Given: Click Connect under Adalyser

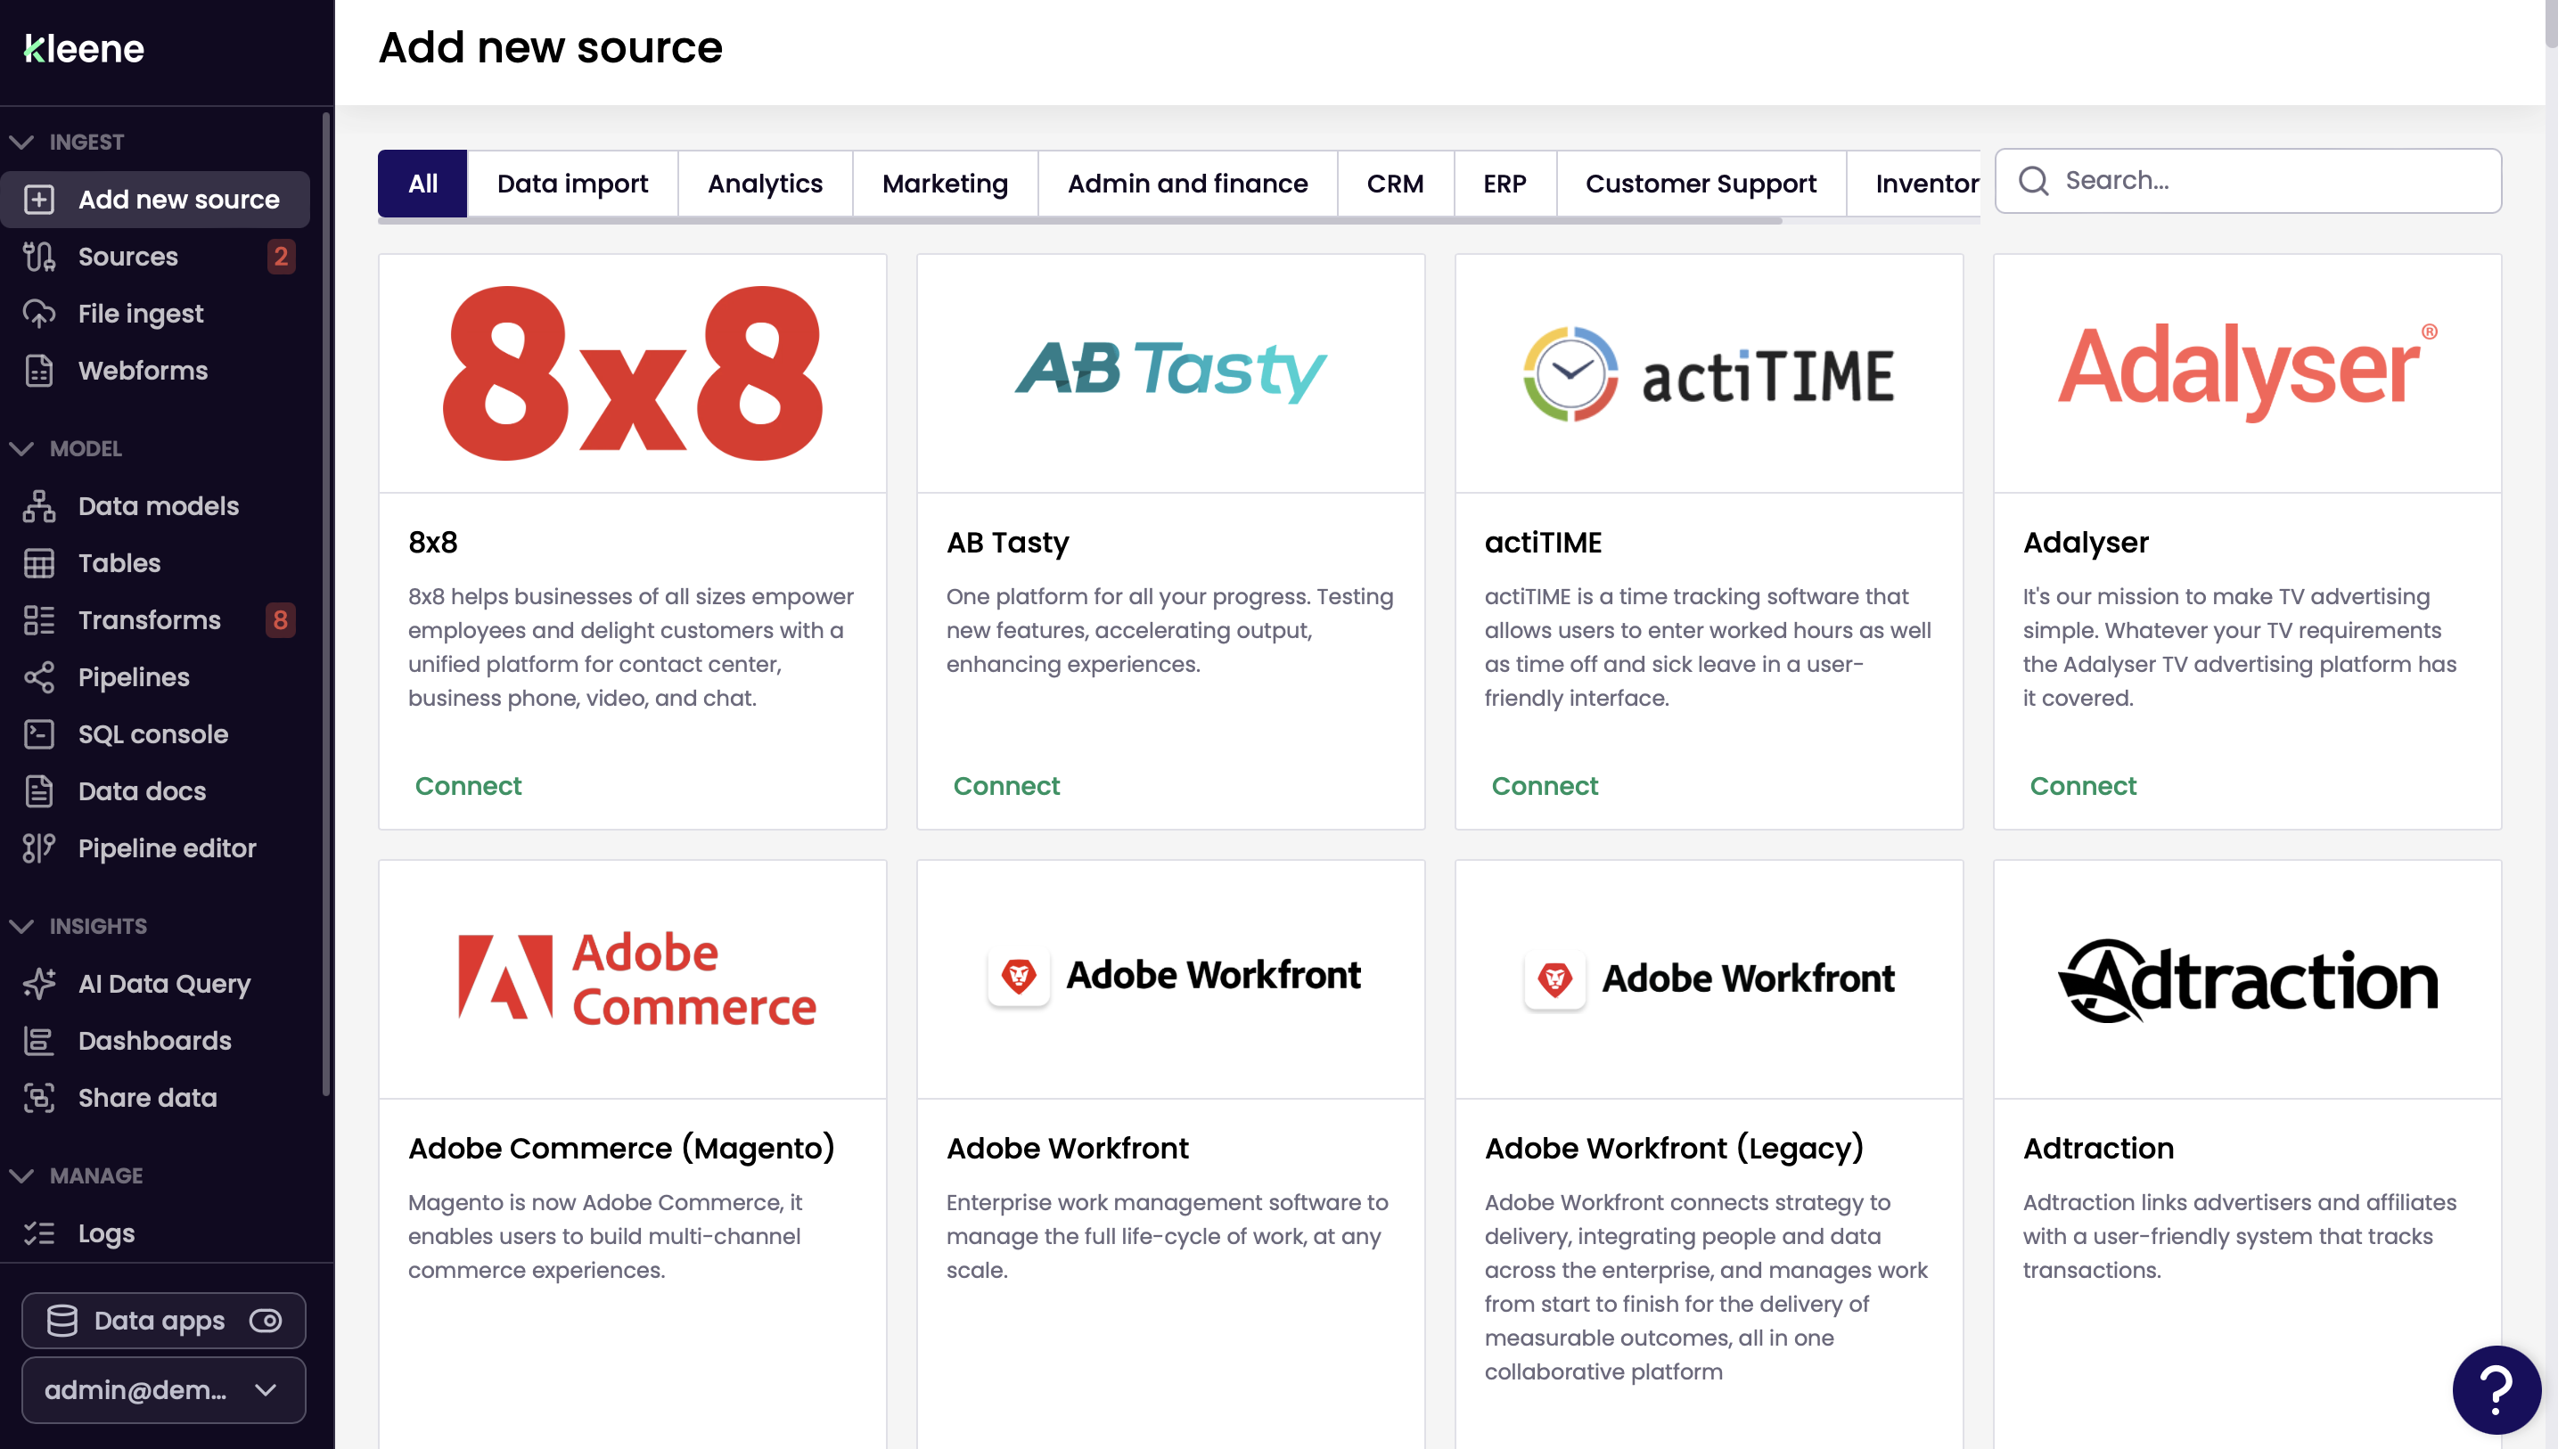Looking at the screenshot, I should [x=2082, y=786].
